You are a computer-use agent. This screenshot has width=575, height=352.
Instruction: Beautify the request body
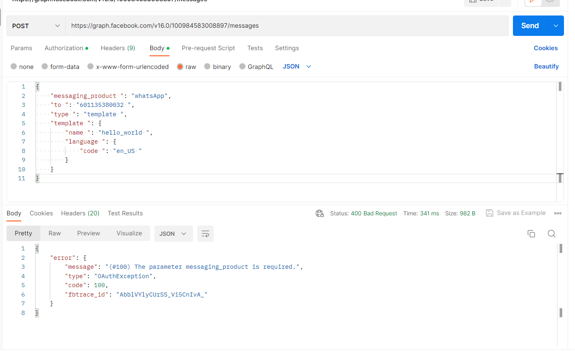(546, 66)
